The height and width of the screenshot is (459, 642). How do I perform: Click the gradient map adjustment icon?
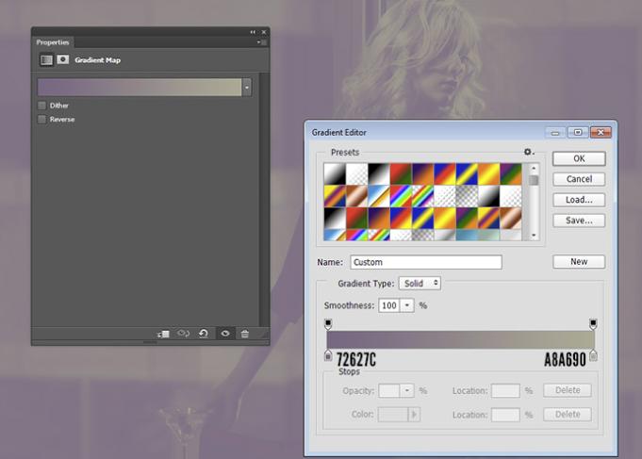(45, 59)
